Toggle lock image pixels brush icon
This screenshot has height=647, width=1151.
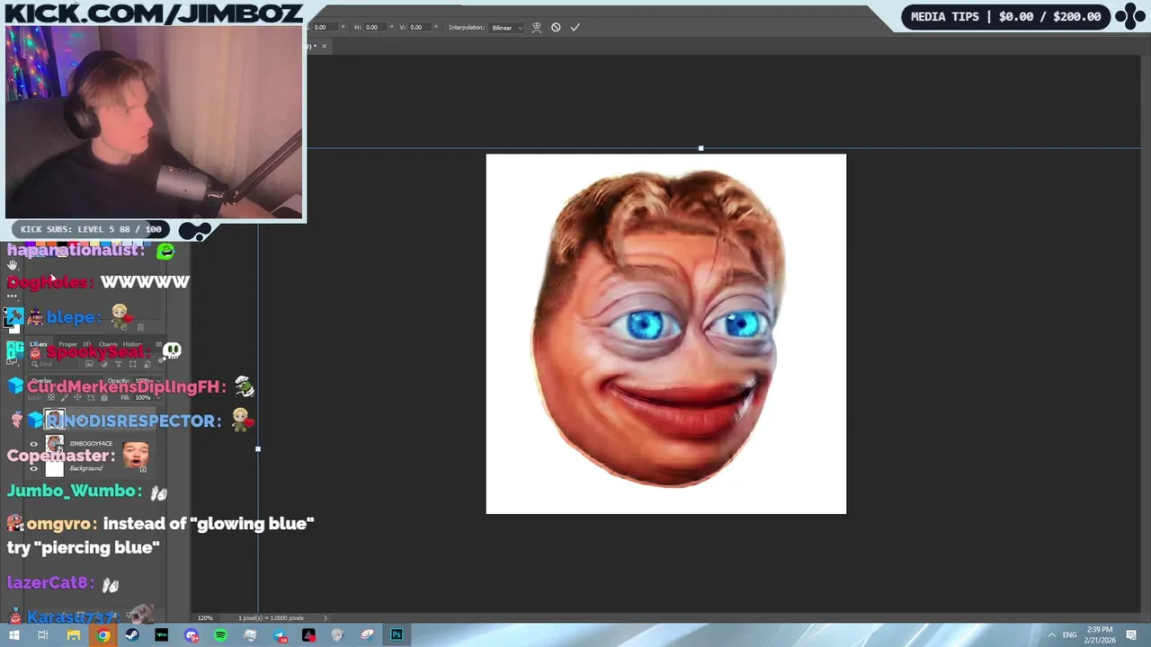(65, 397)
